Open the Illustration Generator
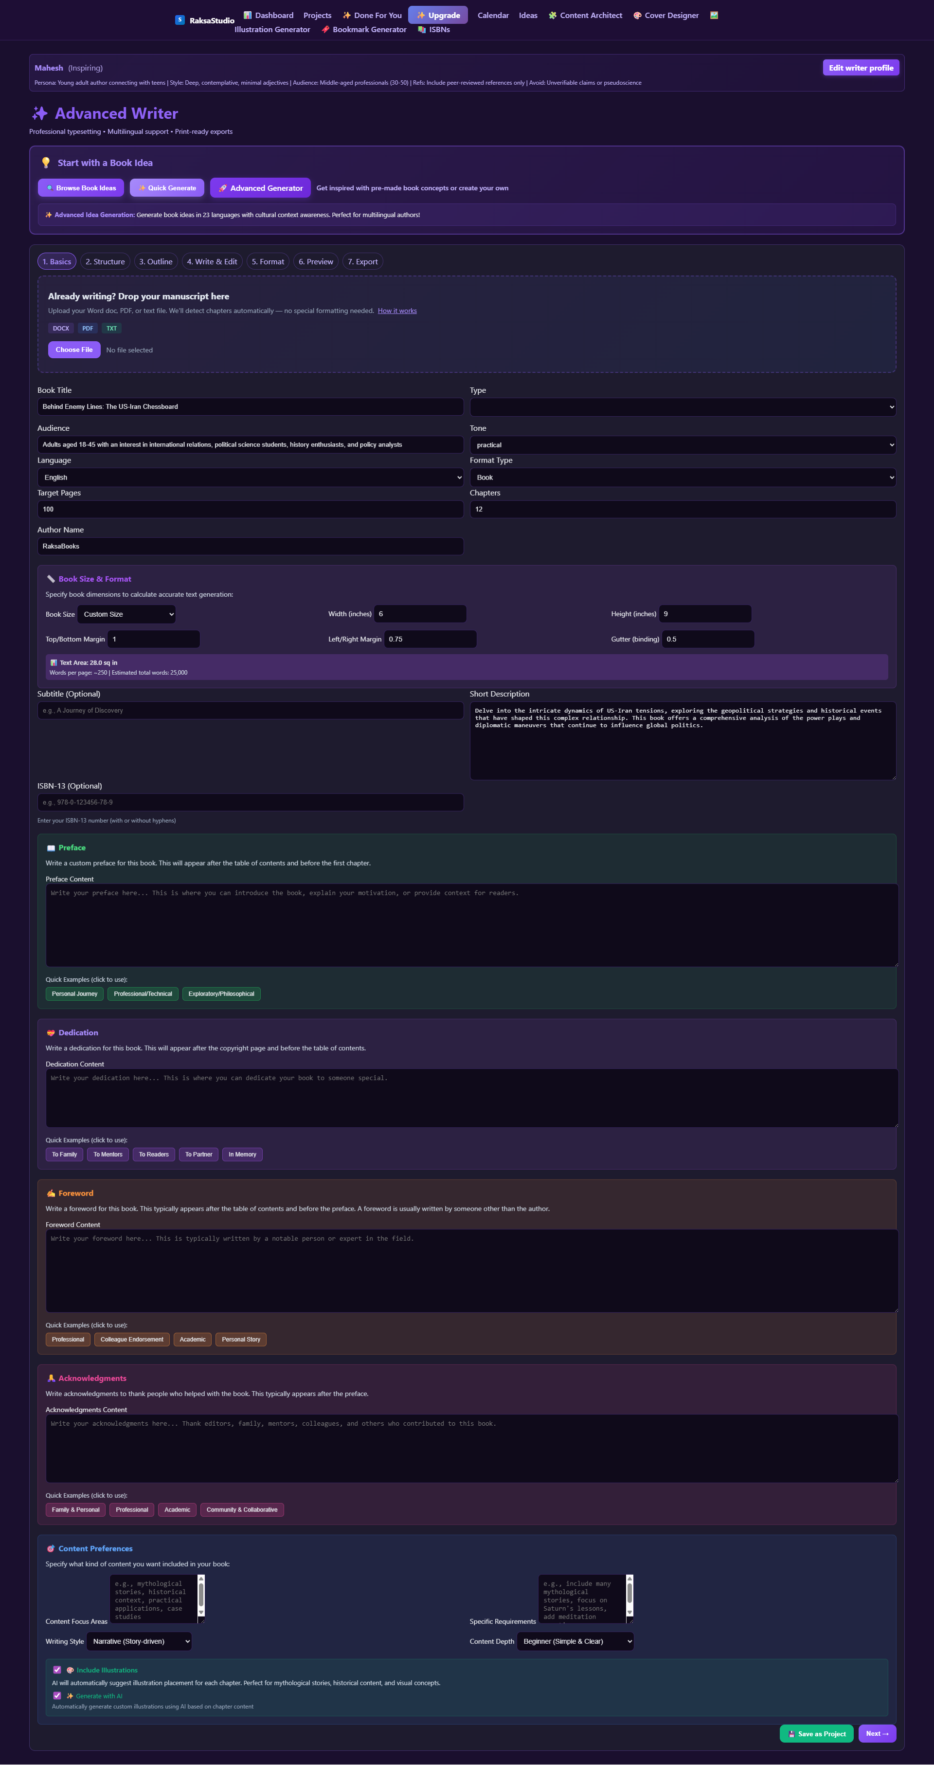Viewport: 934px width, 1765px height. point(272,30)
